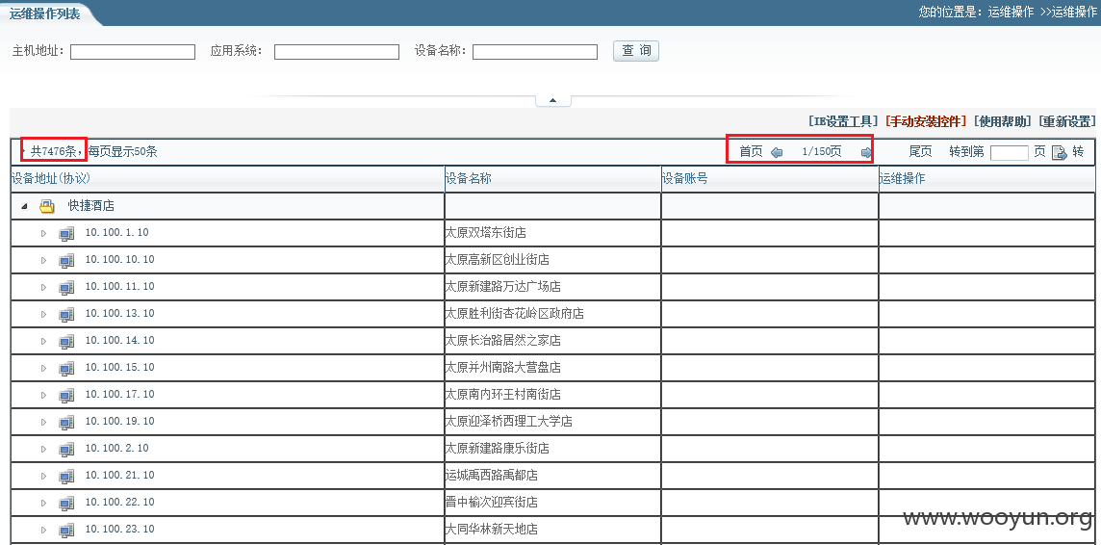Click the computer icon for 10.100.17.10
Image resolution: width=1101 pixels, height=545 pixels.
click(x=66, y=396)
